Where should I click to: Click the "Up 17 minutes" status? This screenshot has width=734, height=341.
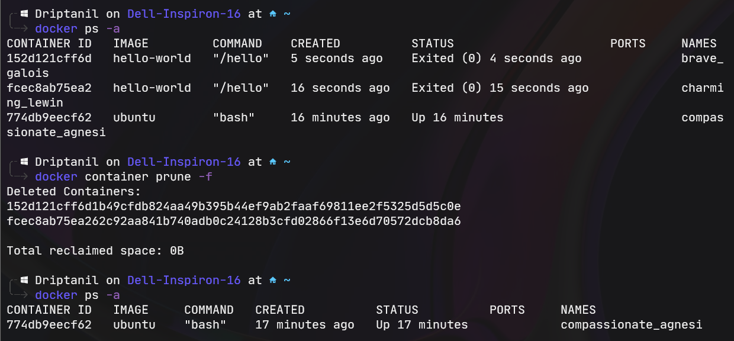(x=421, y=324)
